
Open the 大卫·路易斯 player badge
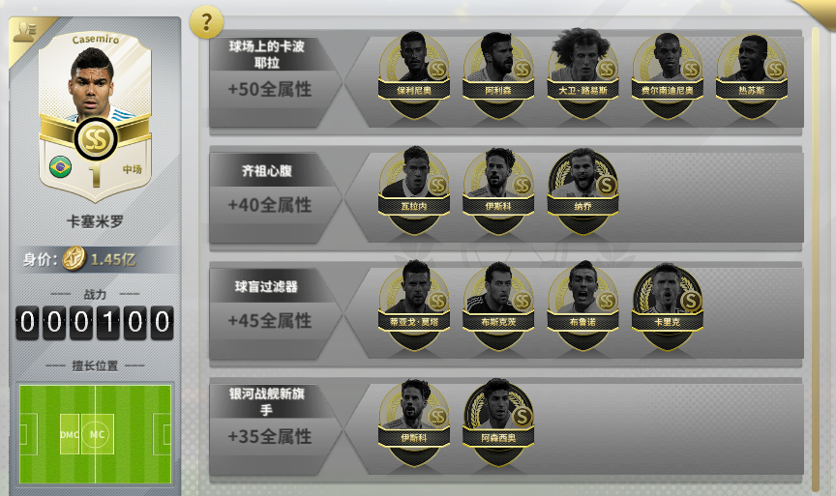(582, 75)
